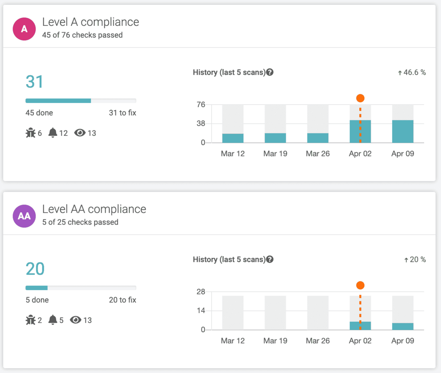Click the orange scan marker above Apr 02 in Level A
The image size is (441, 373).
tap(360, 98)
